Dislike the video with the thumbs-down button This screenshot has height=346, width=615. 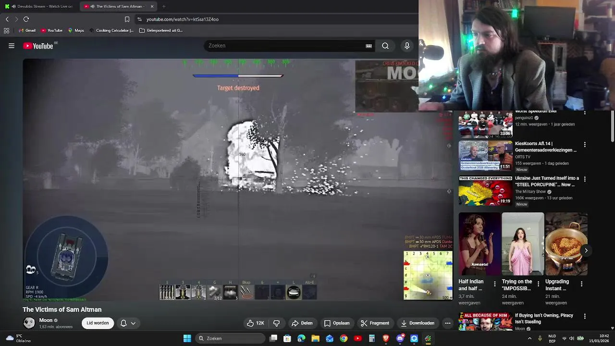276,323
